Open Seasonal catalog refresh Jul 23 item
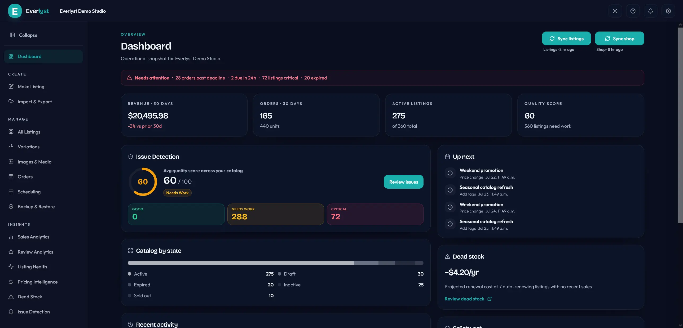This screenshot has height=328, width=683. click(541, 190)
